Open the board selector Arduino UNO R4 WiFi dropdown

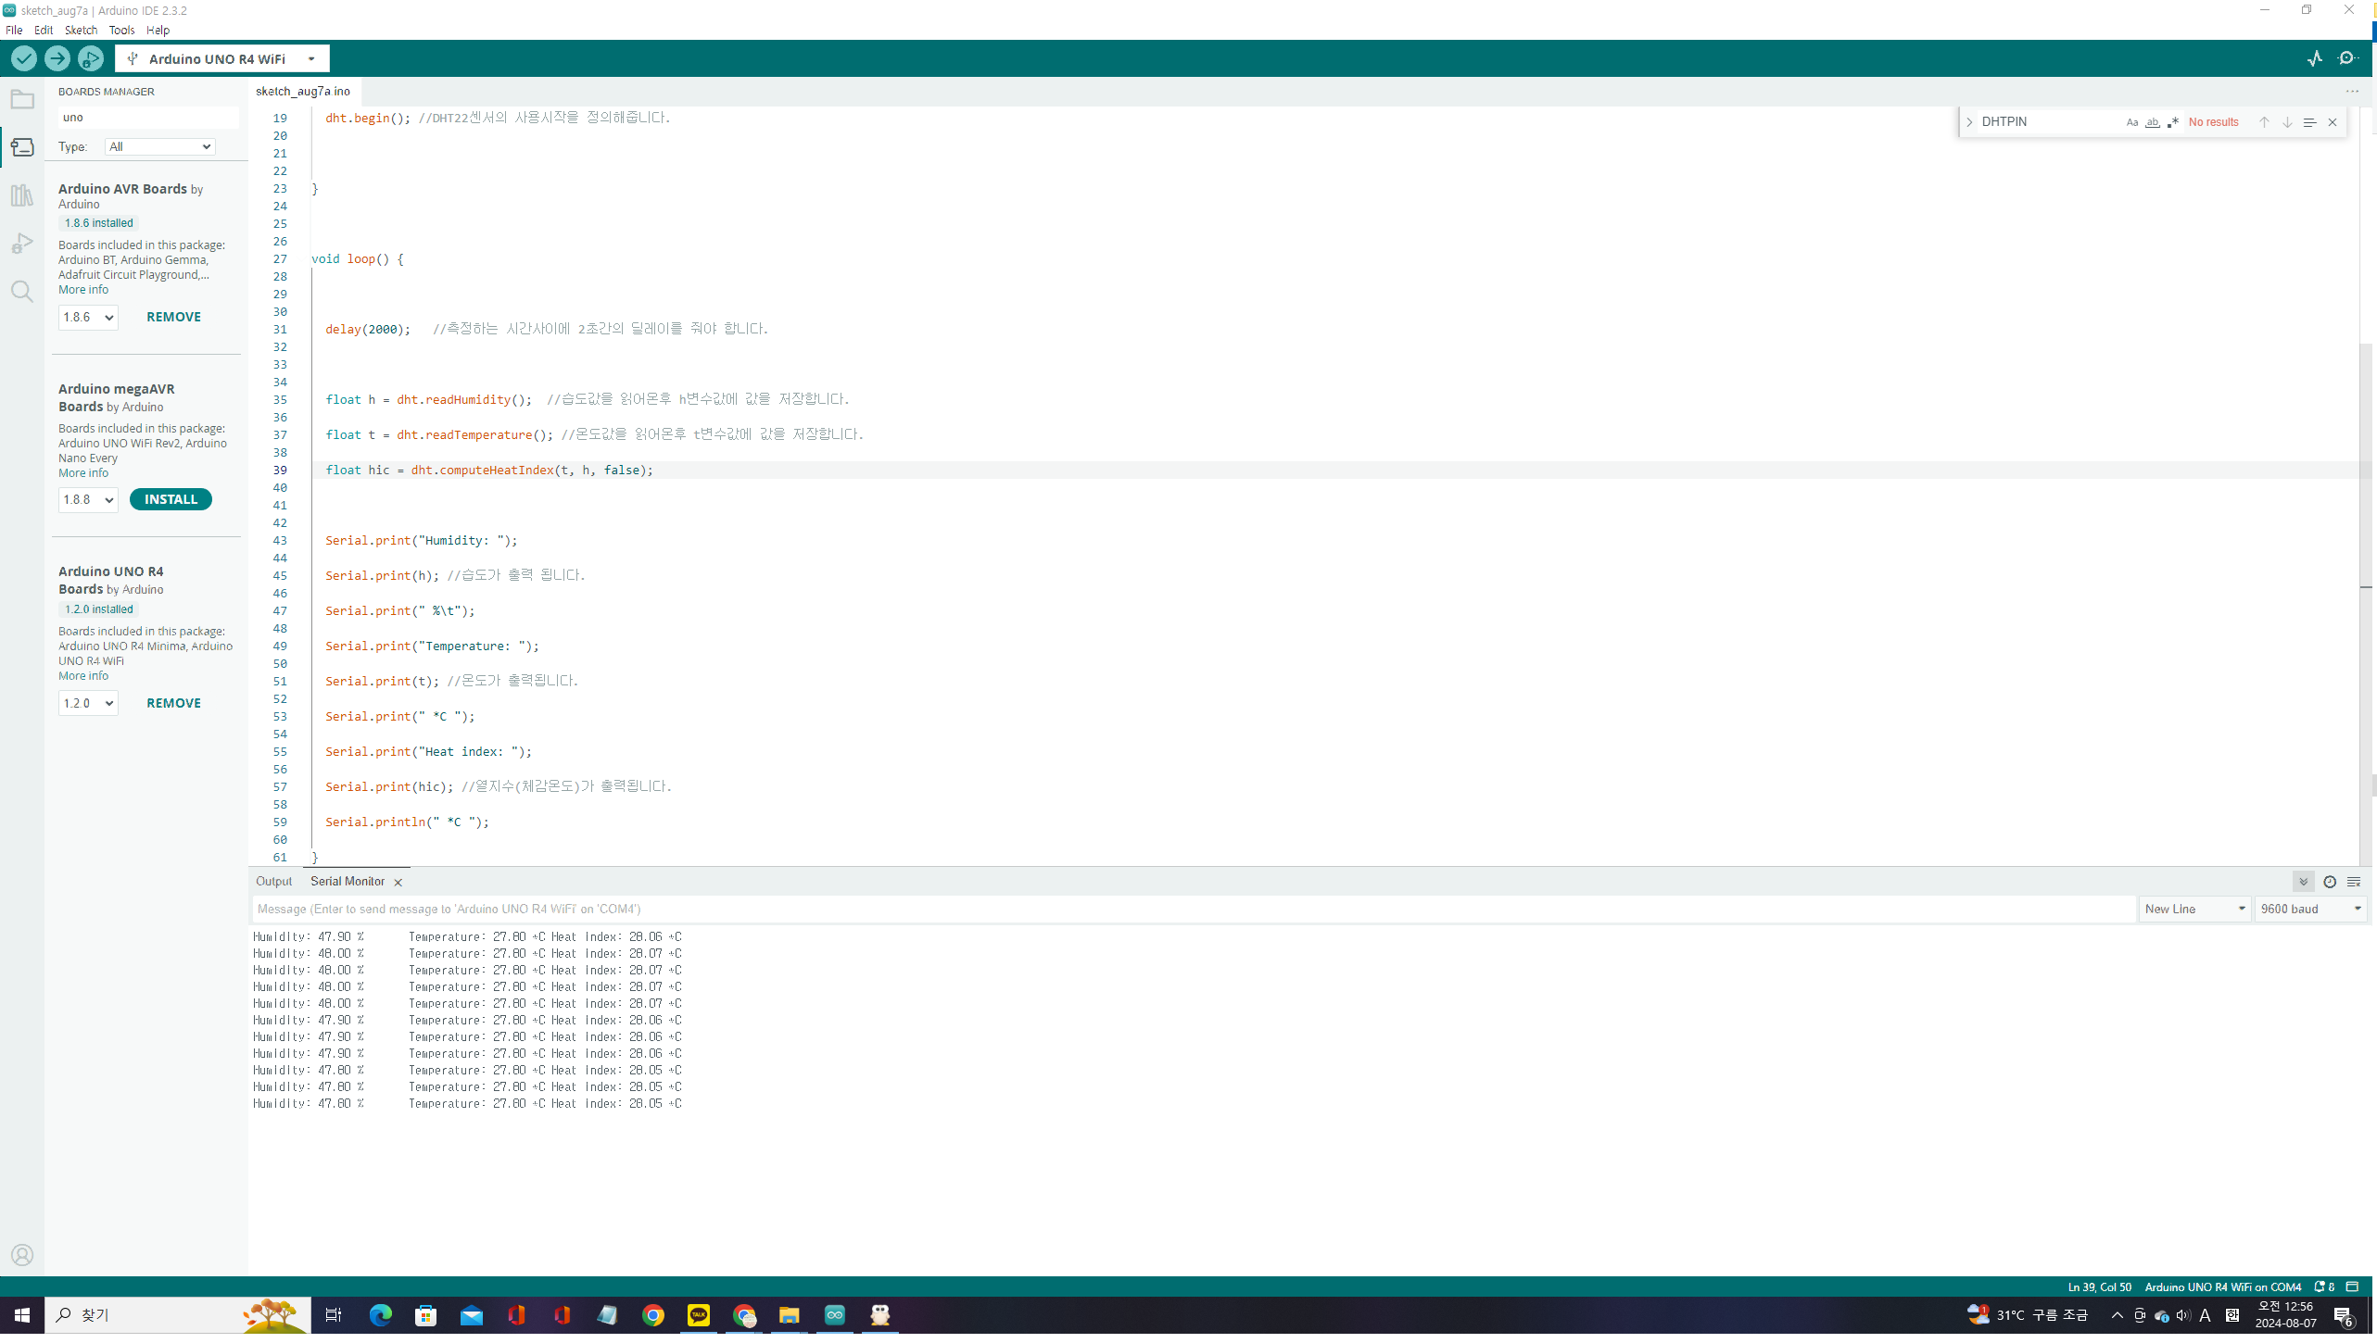[x=222, y=59]
